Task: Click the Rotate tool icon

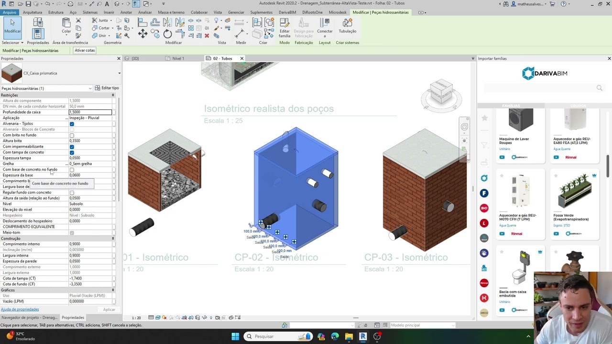Action: (x=167, y=33)
